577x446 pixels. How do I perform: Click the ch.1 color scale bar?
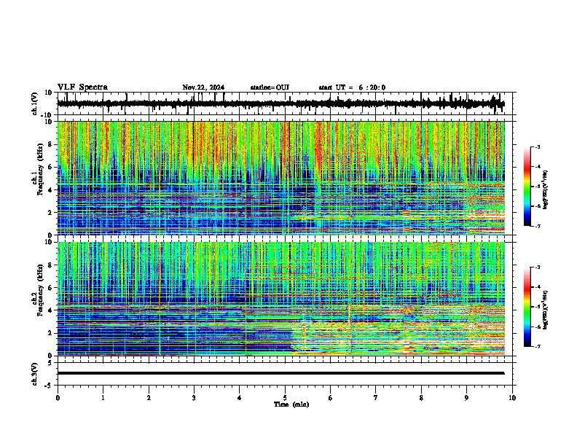point(527,187)
